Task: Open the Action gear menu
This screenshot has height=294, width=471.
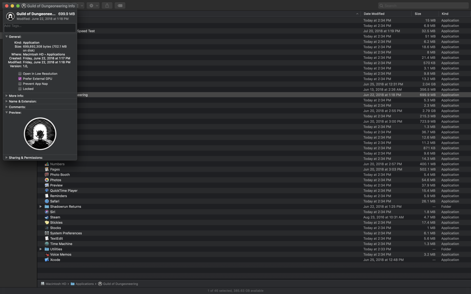Action: coord(93,6)
